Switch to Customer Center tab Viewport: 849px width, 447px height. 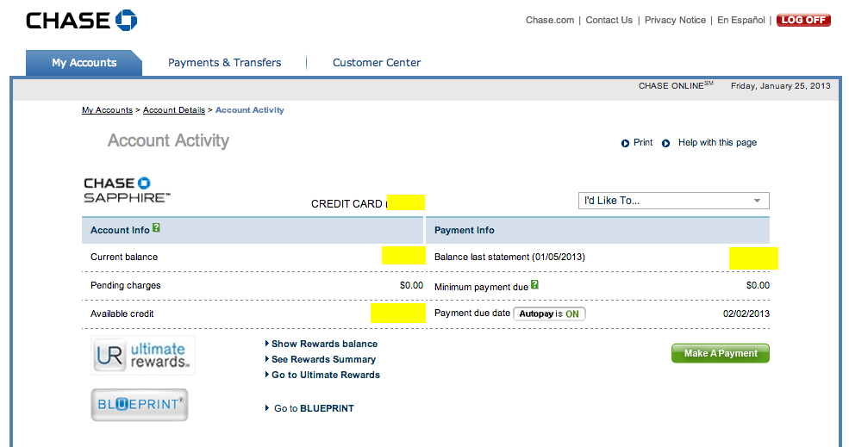(x=377, y=63)
